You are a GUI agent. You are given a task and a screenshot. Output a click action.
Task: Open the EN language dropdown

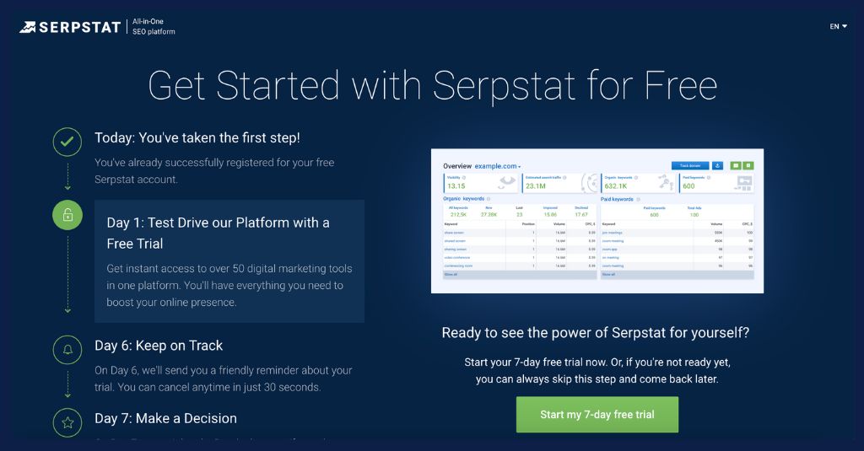[x=838, y=26]
